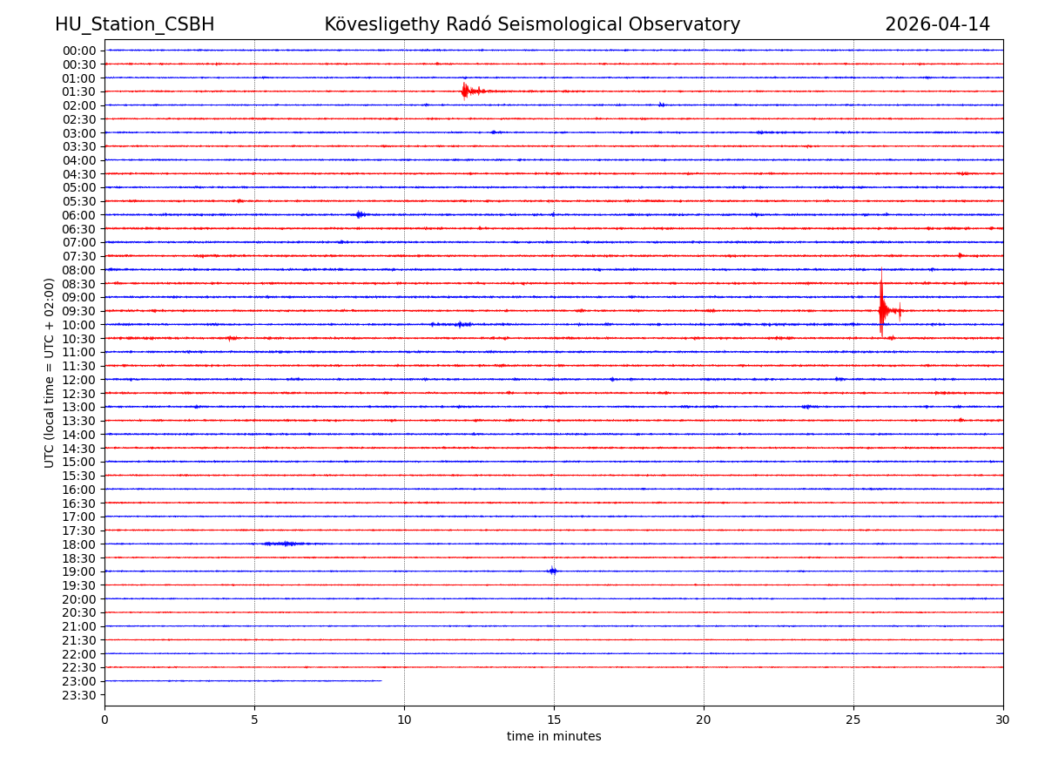Select the 23:30 time label on the y-axis

tap(78, 695)
